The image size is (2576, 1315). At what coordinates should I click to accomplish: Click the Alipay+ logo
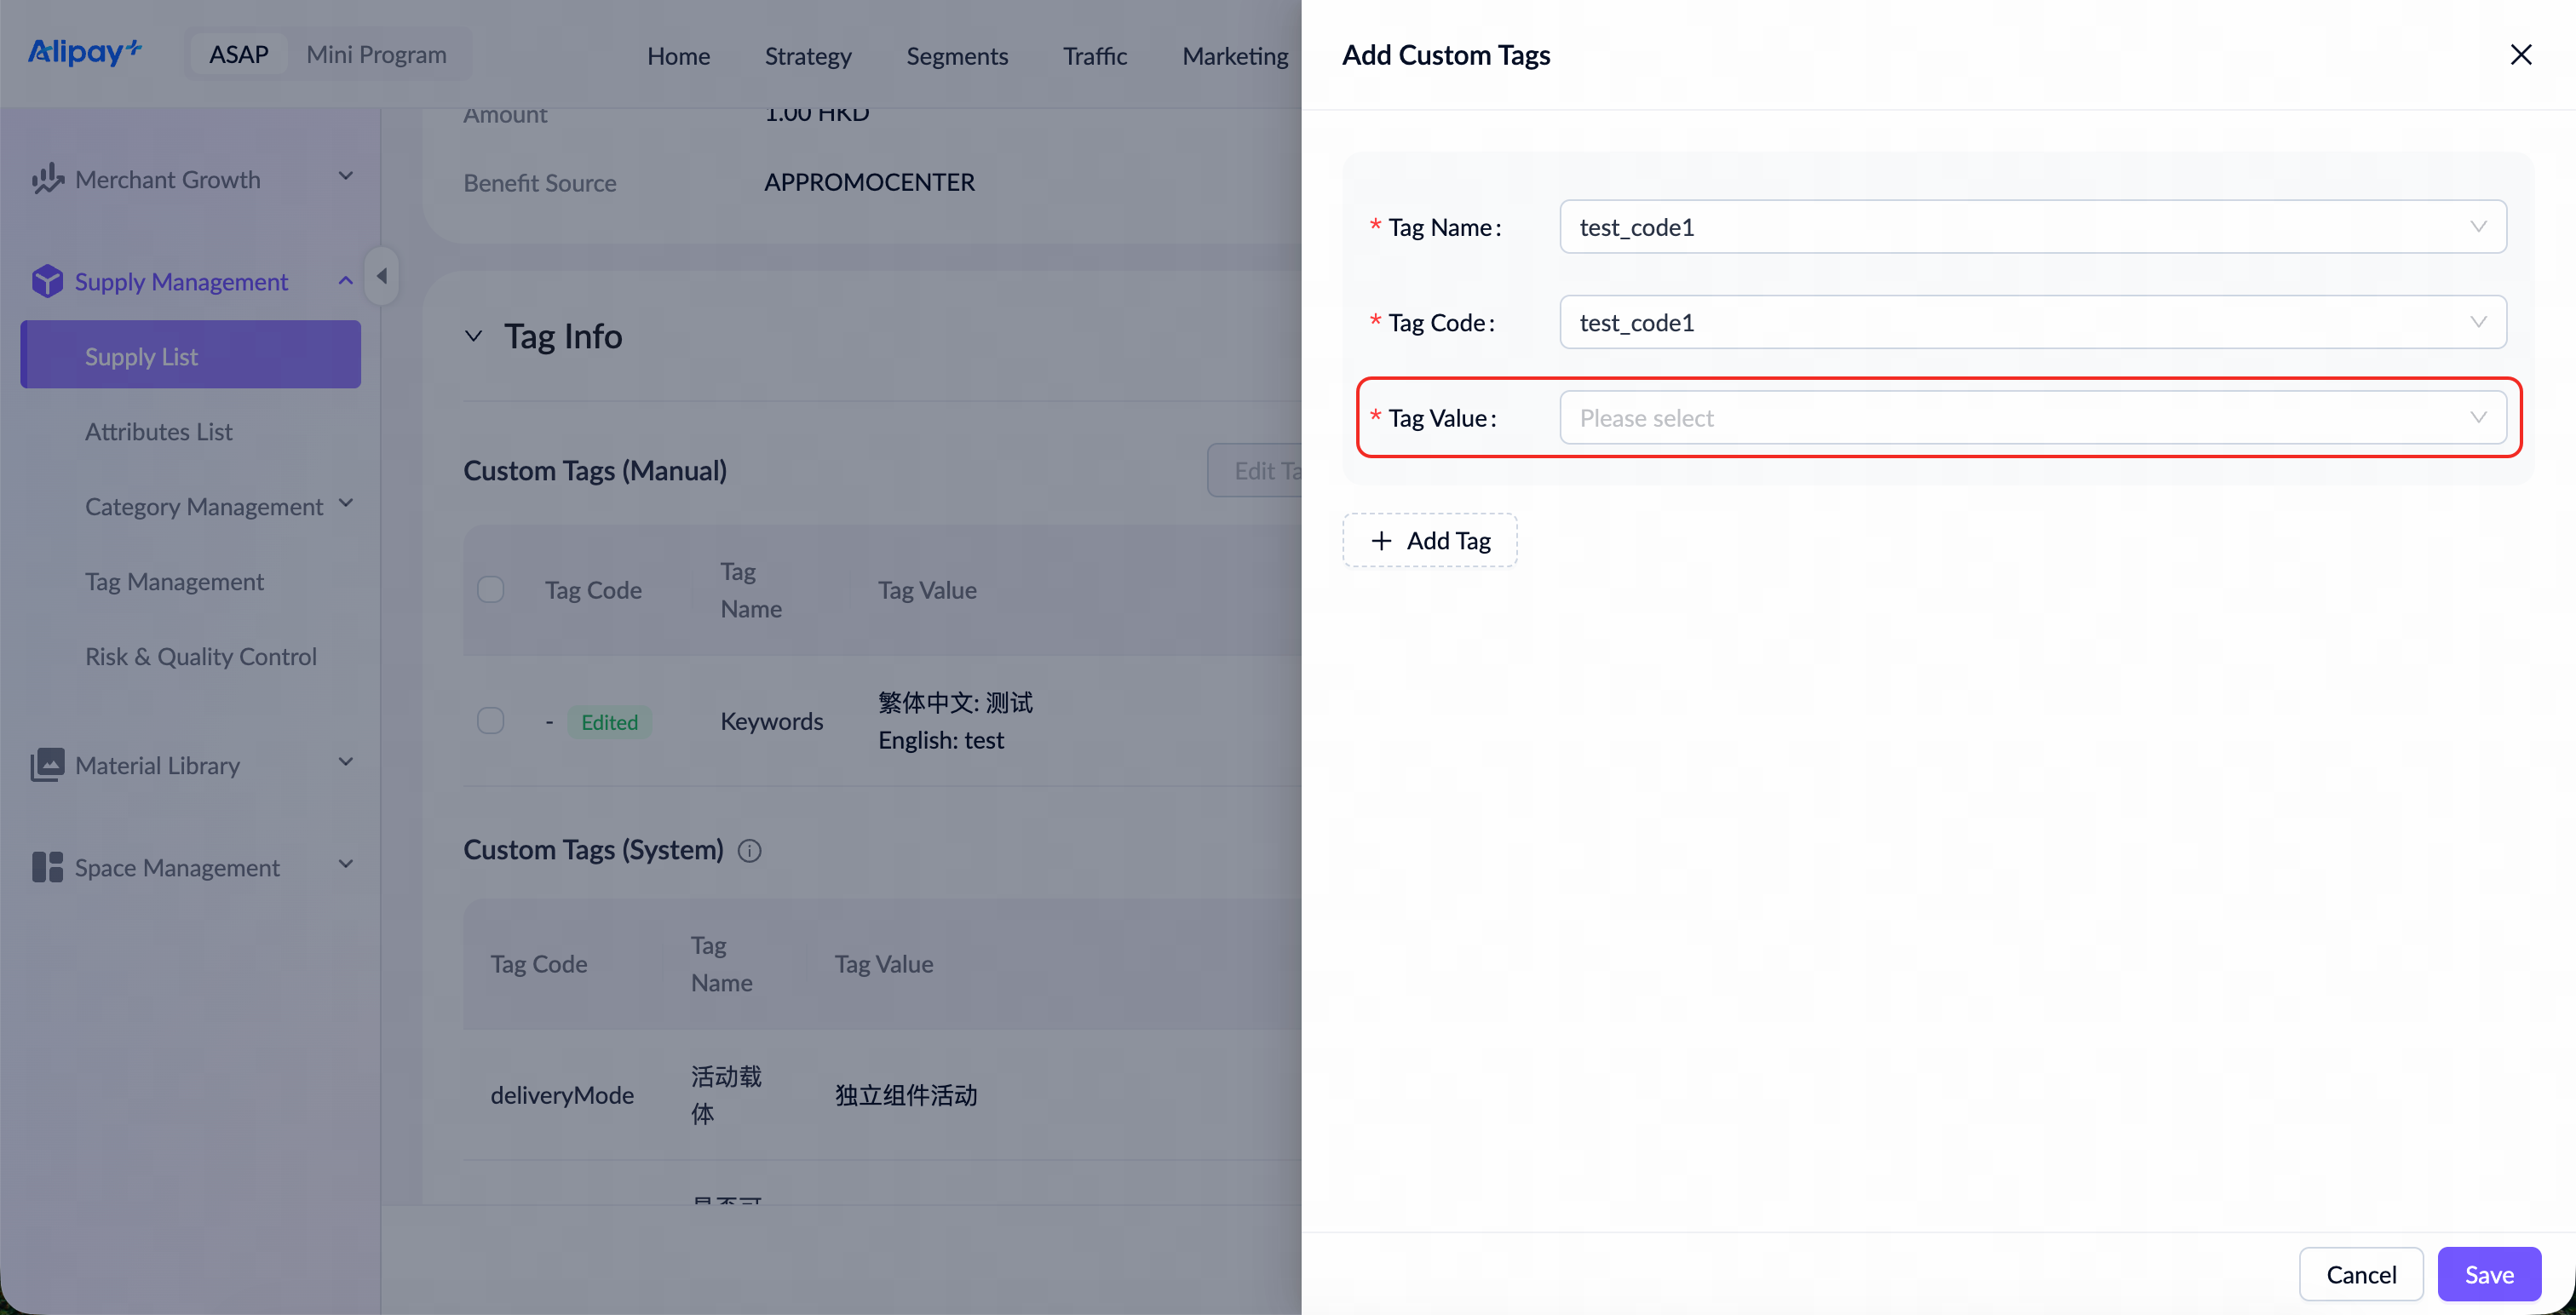point(85,52)
